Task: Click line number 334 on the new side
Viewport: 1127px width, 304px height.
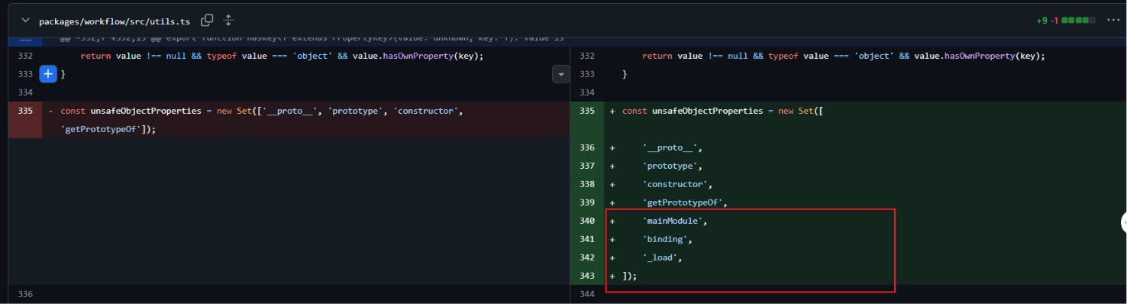Action: (x=587, y=92)
